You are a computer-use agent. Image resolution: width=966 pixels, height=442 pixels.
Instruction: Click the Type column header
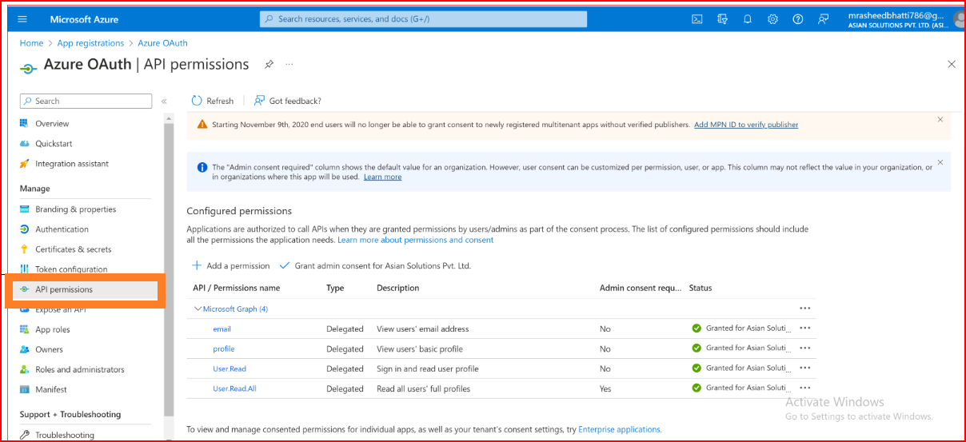(x=335, y=288)
